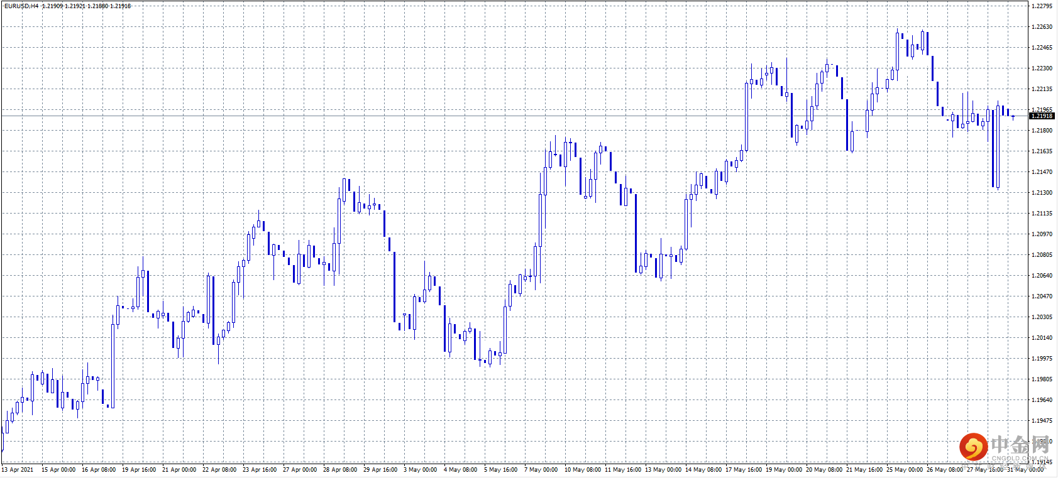Click the 20 May 08:00 time label

point(824,470)
